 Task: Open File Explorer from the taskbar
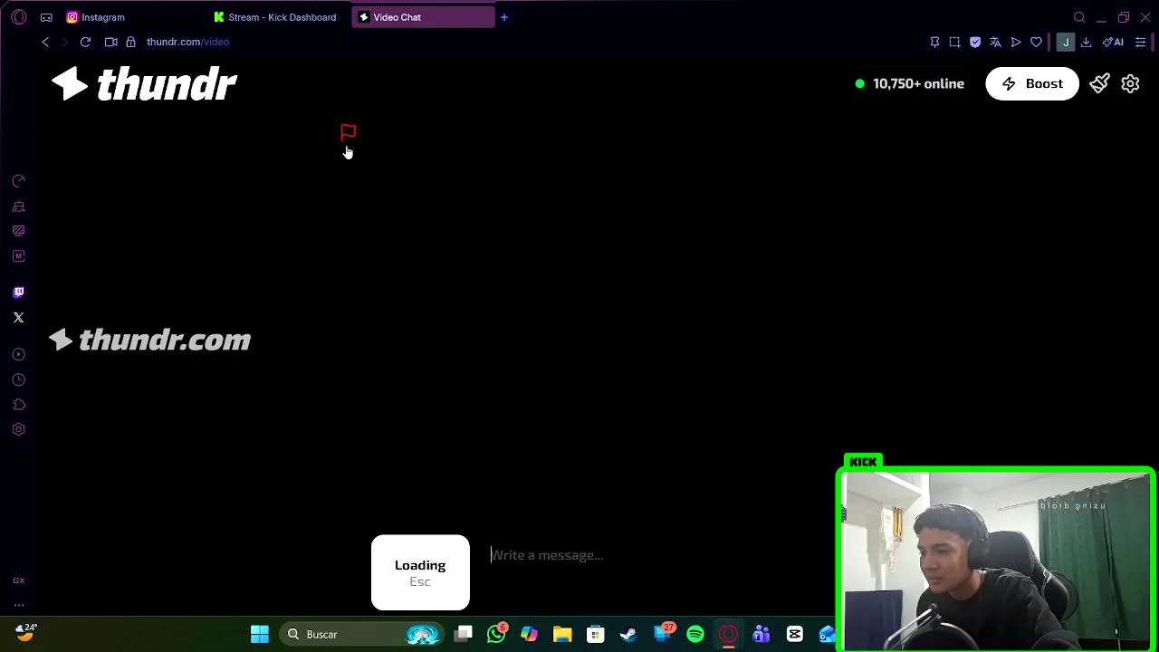[x=562, y=634]
